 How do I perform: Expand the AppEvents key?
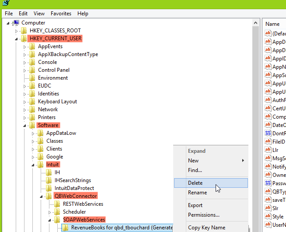pyautogui.click(x=24, y=47)
